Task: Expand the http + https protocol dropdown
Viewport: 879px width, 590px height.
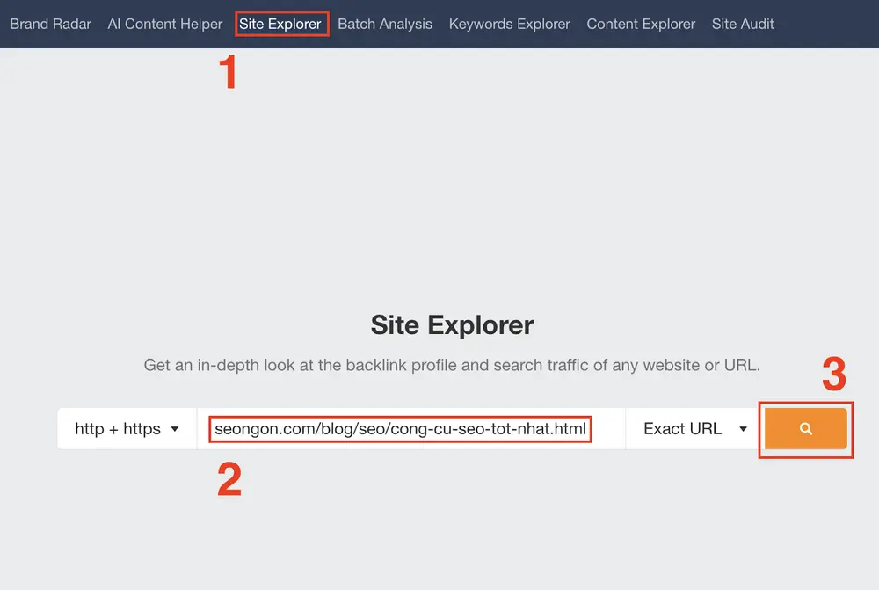Action: (x=127, y=428)
